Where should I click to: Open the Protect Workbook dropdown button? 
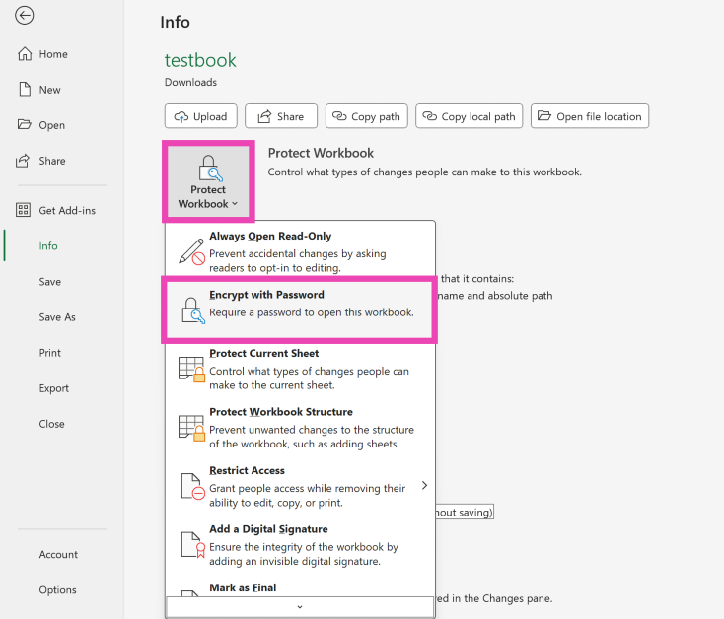click(x=208, y=182)
